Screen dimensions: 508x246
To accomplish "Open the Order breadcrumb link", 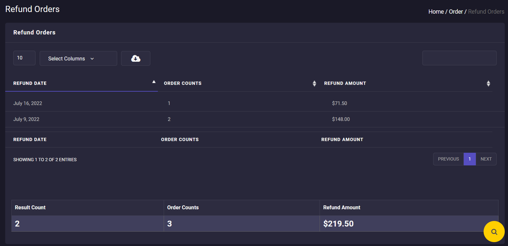I will 456,12.
